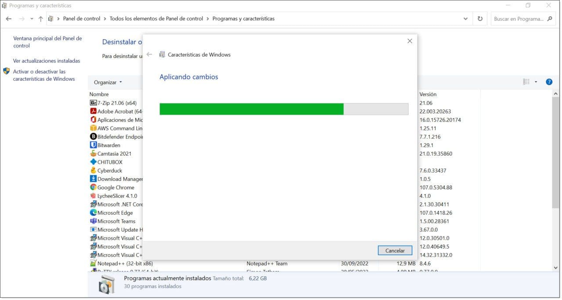Click the Microsoft Edge icon
Screen dimensions: 562x300
click(x=93, y=213)
